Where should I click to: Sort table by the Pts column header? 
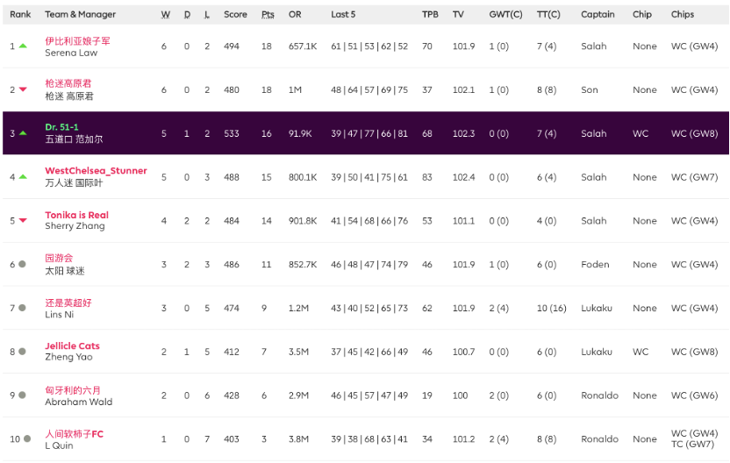pos(268,15)
